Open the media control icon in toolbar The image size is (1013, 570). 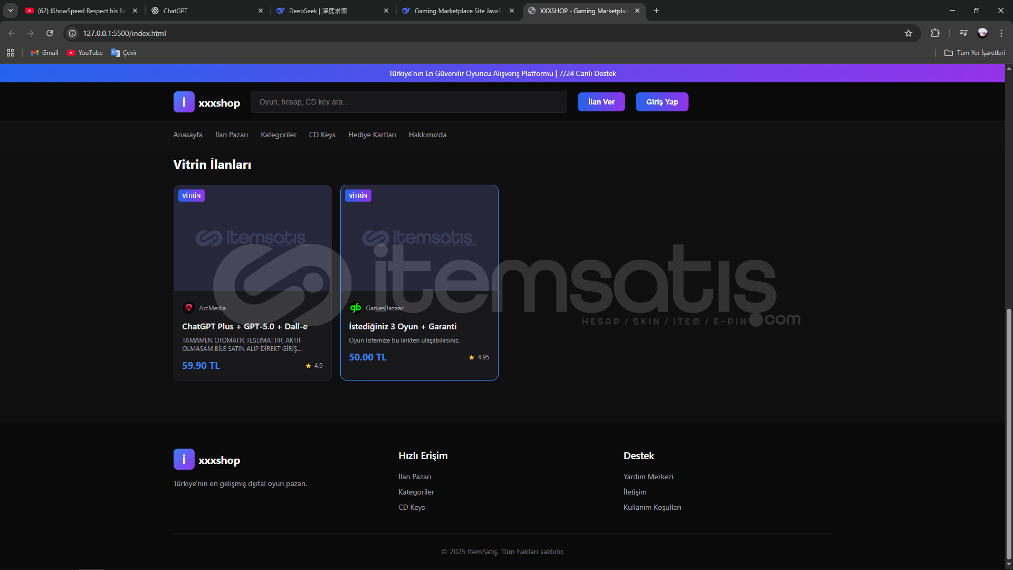tap(963, 33)
